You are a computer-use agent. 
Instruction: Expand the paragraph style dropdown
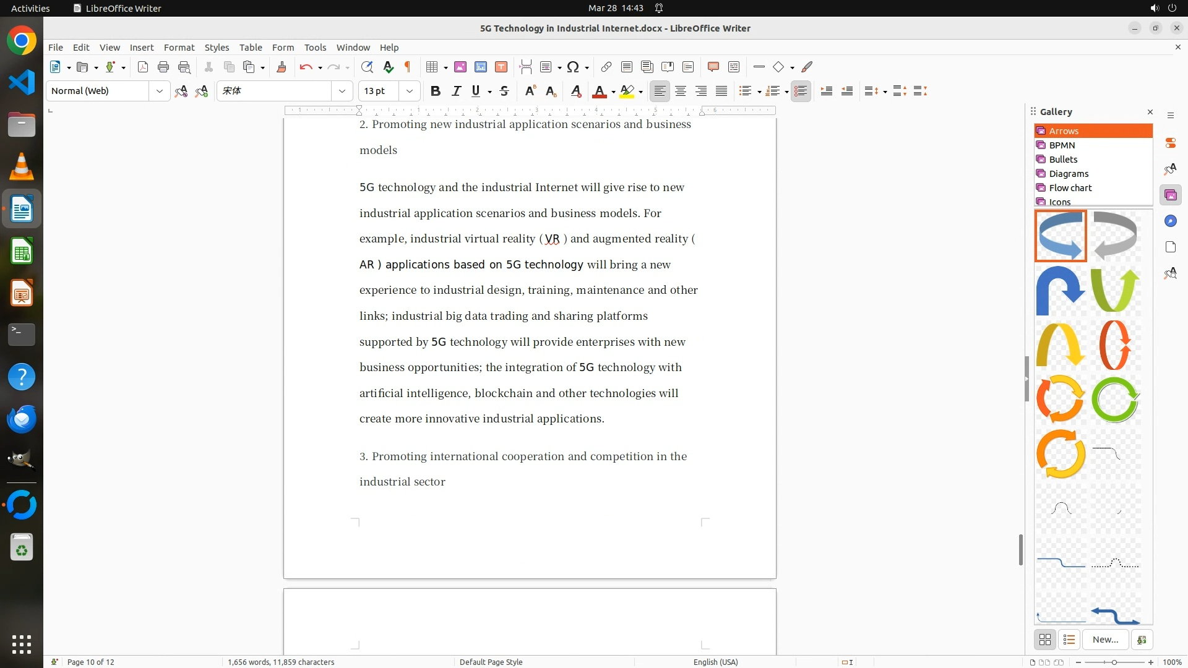(160, 91)
